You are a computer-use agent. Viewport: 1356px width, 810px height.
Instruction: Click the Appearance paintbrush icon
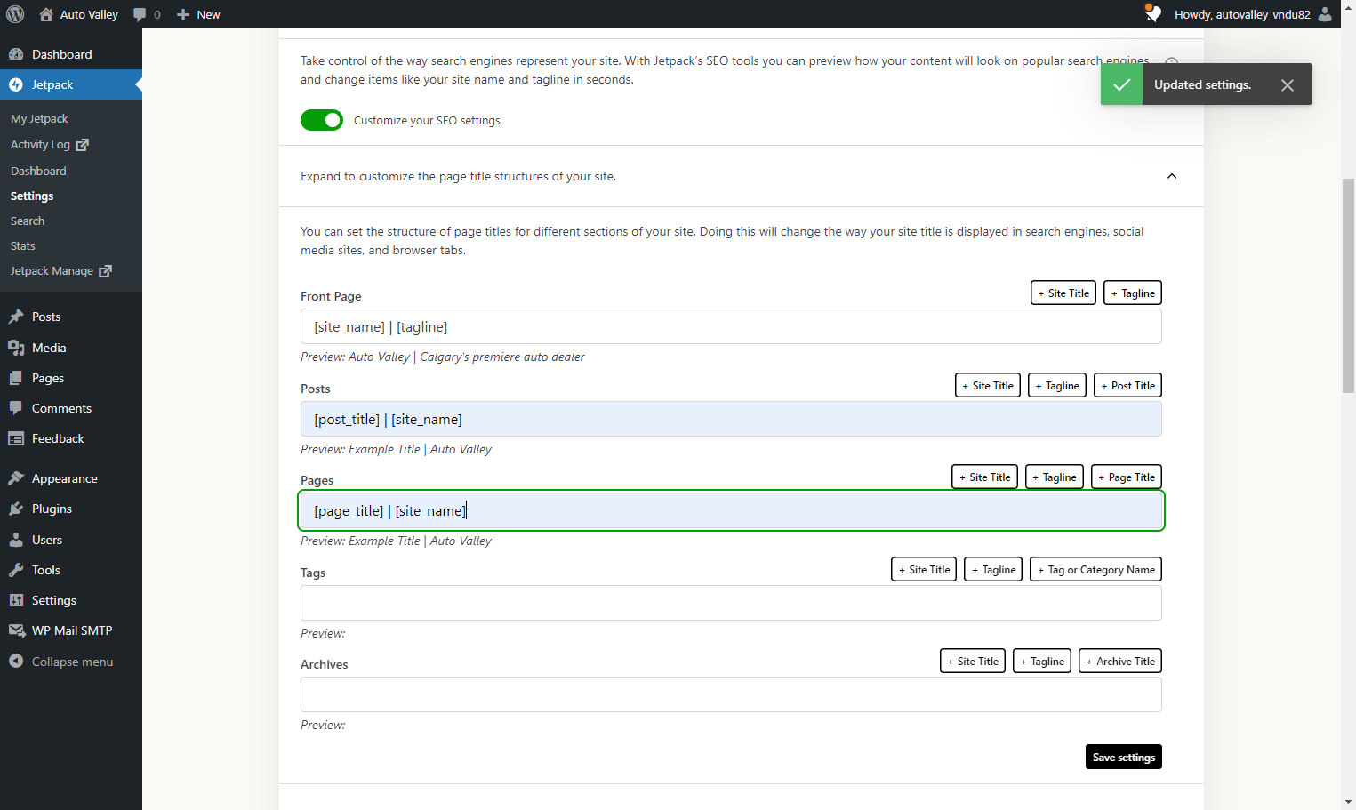tap(16, 478)
